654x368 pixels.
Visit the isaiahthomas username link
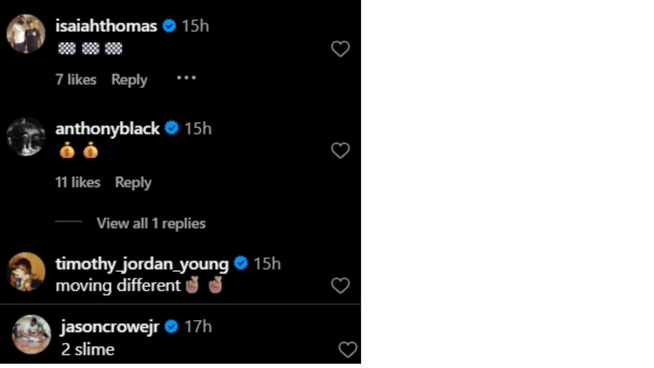point(106,26)
